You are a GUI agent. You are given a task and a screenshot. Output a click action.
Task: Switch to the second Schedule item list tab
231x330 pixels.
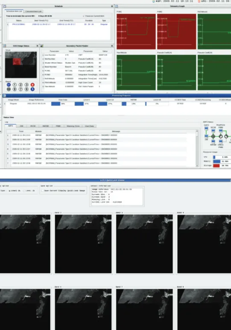point(34,12)
